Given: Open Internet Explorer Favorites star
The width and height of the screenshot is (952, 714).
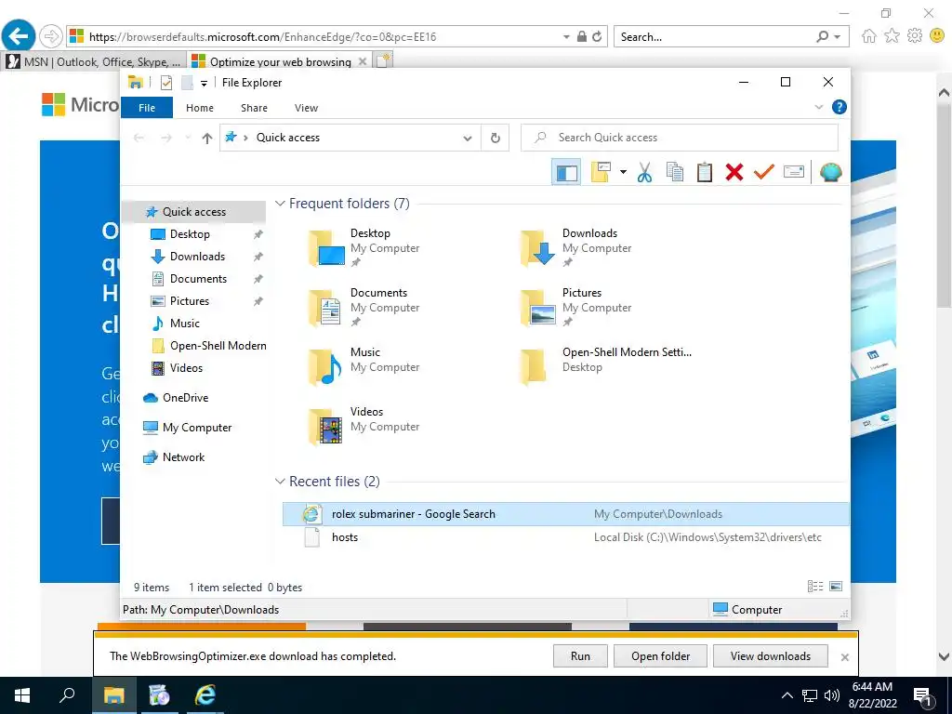Looking at the screenshot, I should click(x=892, y=36).
